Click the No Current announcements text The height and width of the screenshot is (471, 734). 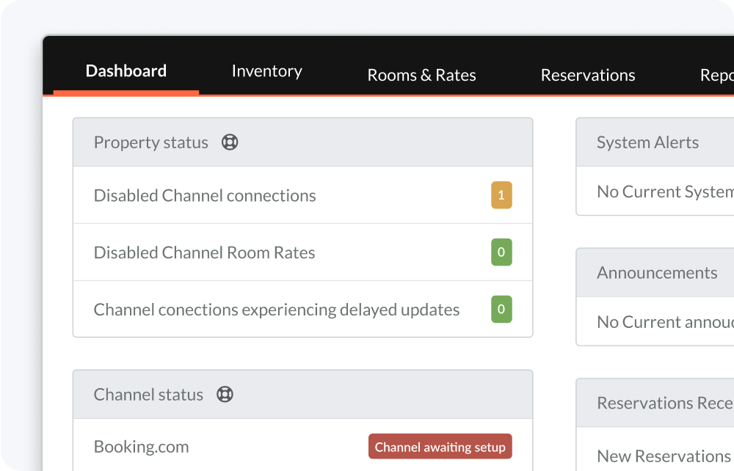coord(666,322)
